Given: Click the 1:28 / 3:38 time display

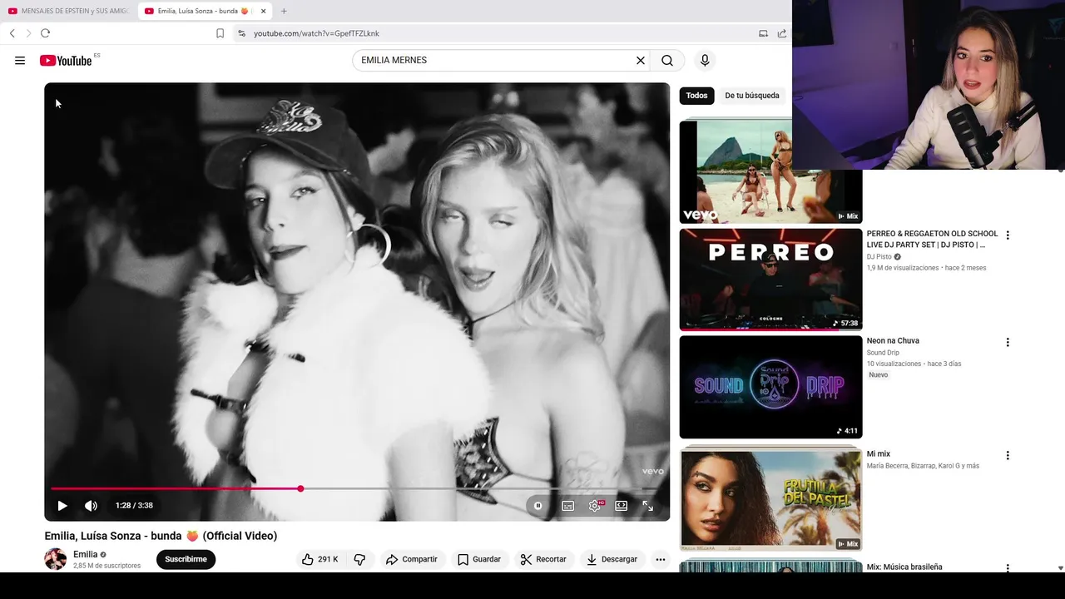Looking at the screenshot, I should 134,505.
